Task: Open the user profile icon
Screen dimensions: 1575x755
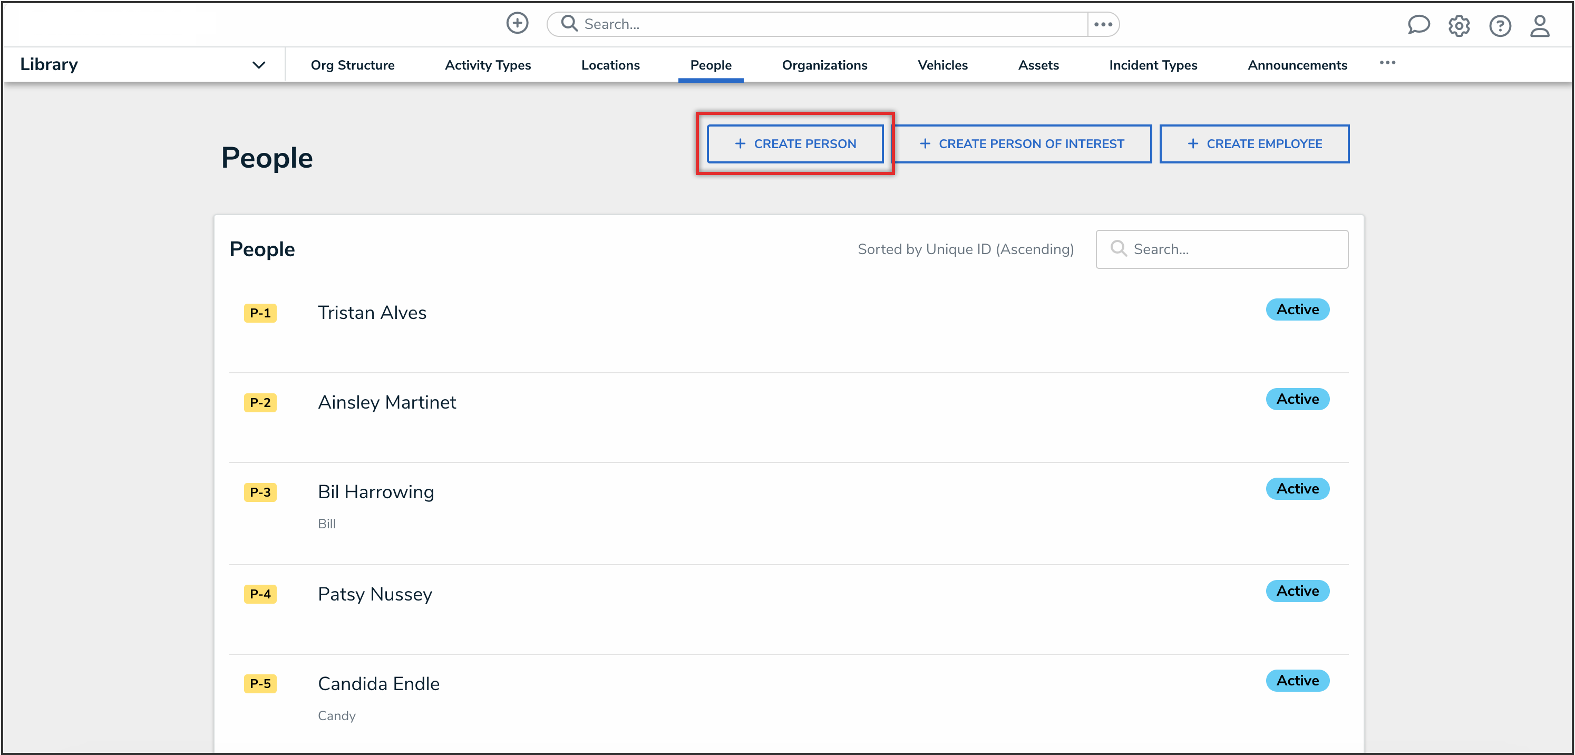Action: coord(1539,26)
